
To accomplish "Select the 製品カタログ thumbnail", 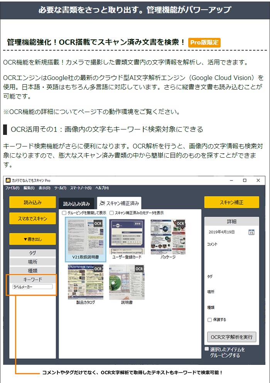I will 86,284.
